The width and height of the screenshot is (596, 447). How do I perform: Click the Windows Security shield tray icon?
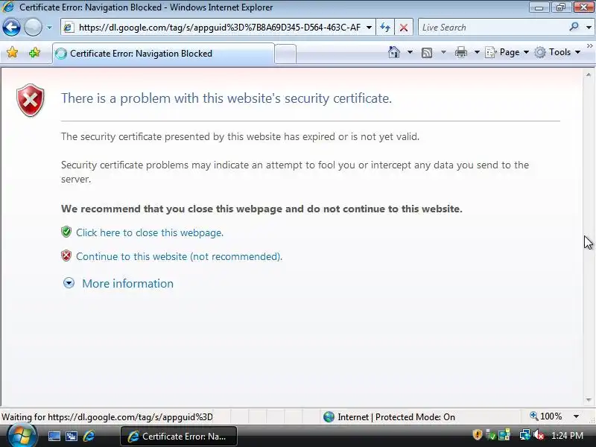tap(477, 435)
